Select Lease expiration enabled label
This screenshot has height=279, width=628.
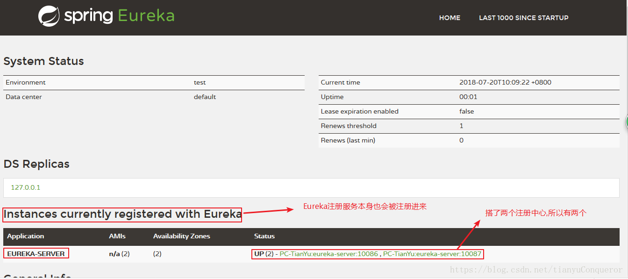360,112
